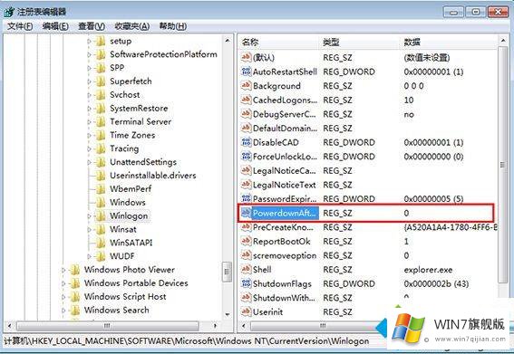Click the values pane scroll up arrow
The image size is (514, 354).
click(503, 41)
